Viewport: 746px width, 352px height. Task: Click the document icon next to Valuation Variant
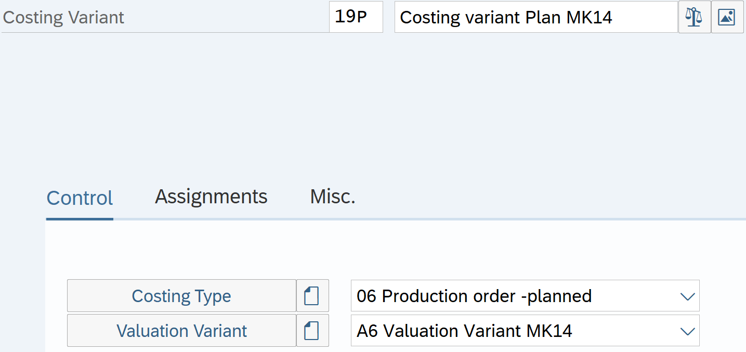312,331
